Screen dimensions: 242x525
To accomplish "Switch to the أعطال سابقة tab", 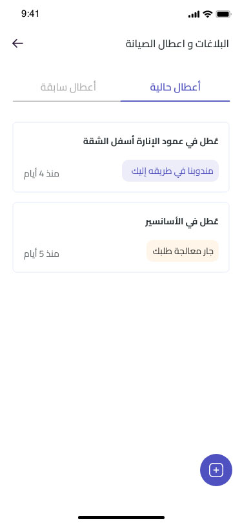I will tap(68, 87).
